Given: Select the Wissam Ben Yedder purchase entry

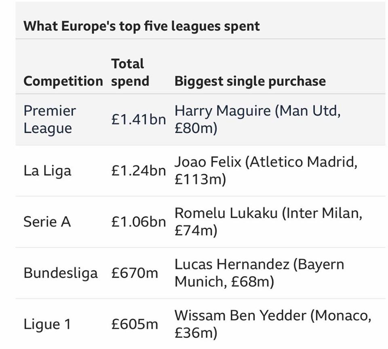Looking at the screenshot, I should pos(273,324).
